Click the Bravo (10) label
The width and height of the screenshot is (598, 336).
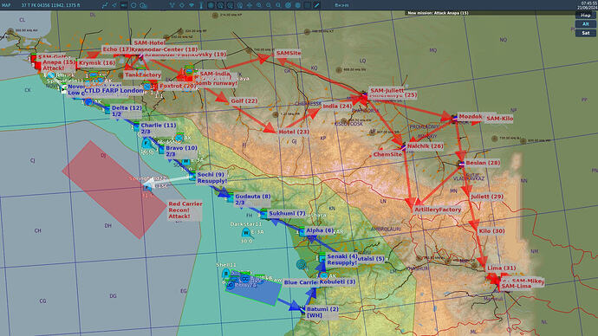pyautogui.click(x=181, y=152)
